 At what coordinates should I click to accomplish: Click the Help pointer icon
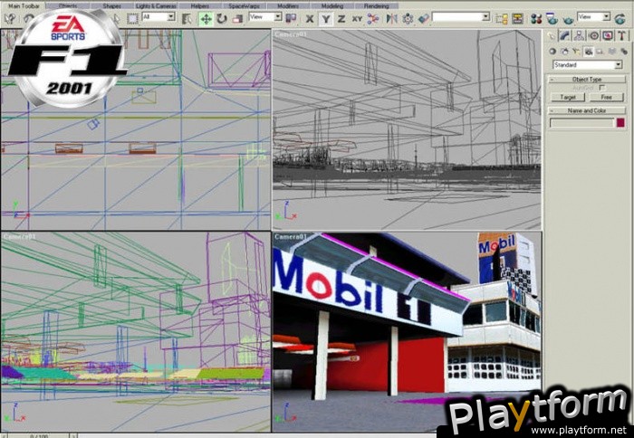click(11, 19)
